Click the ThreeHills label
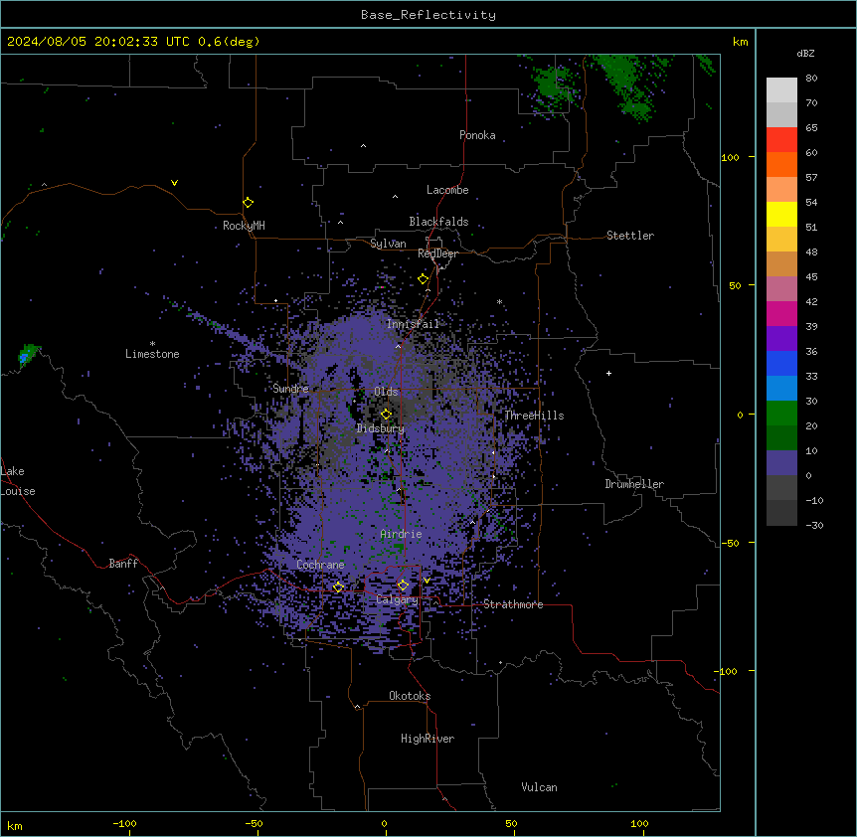Image resolution: width=857 pixels, height=837 pixels. [x=534, y=416]
